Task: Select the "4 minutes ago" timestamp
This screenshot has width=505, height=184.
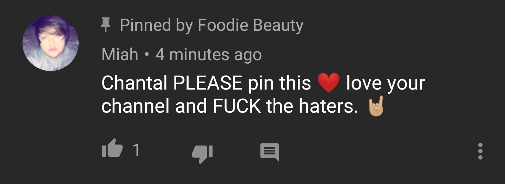Action: pos(209,55)
